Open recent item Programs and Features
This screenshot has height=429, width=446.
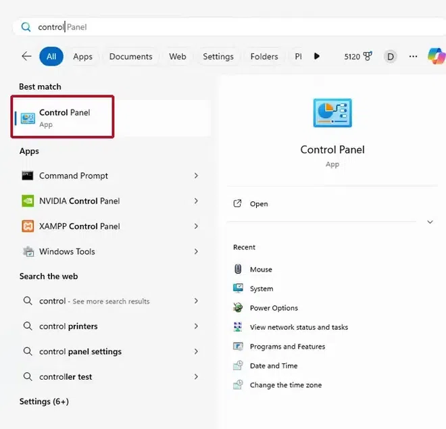click(x=288, y=347)
